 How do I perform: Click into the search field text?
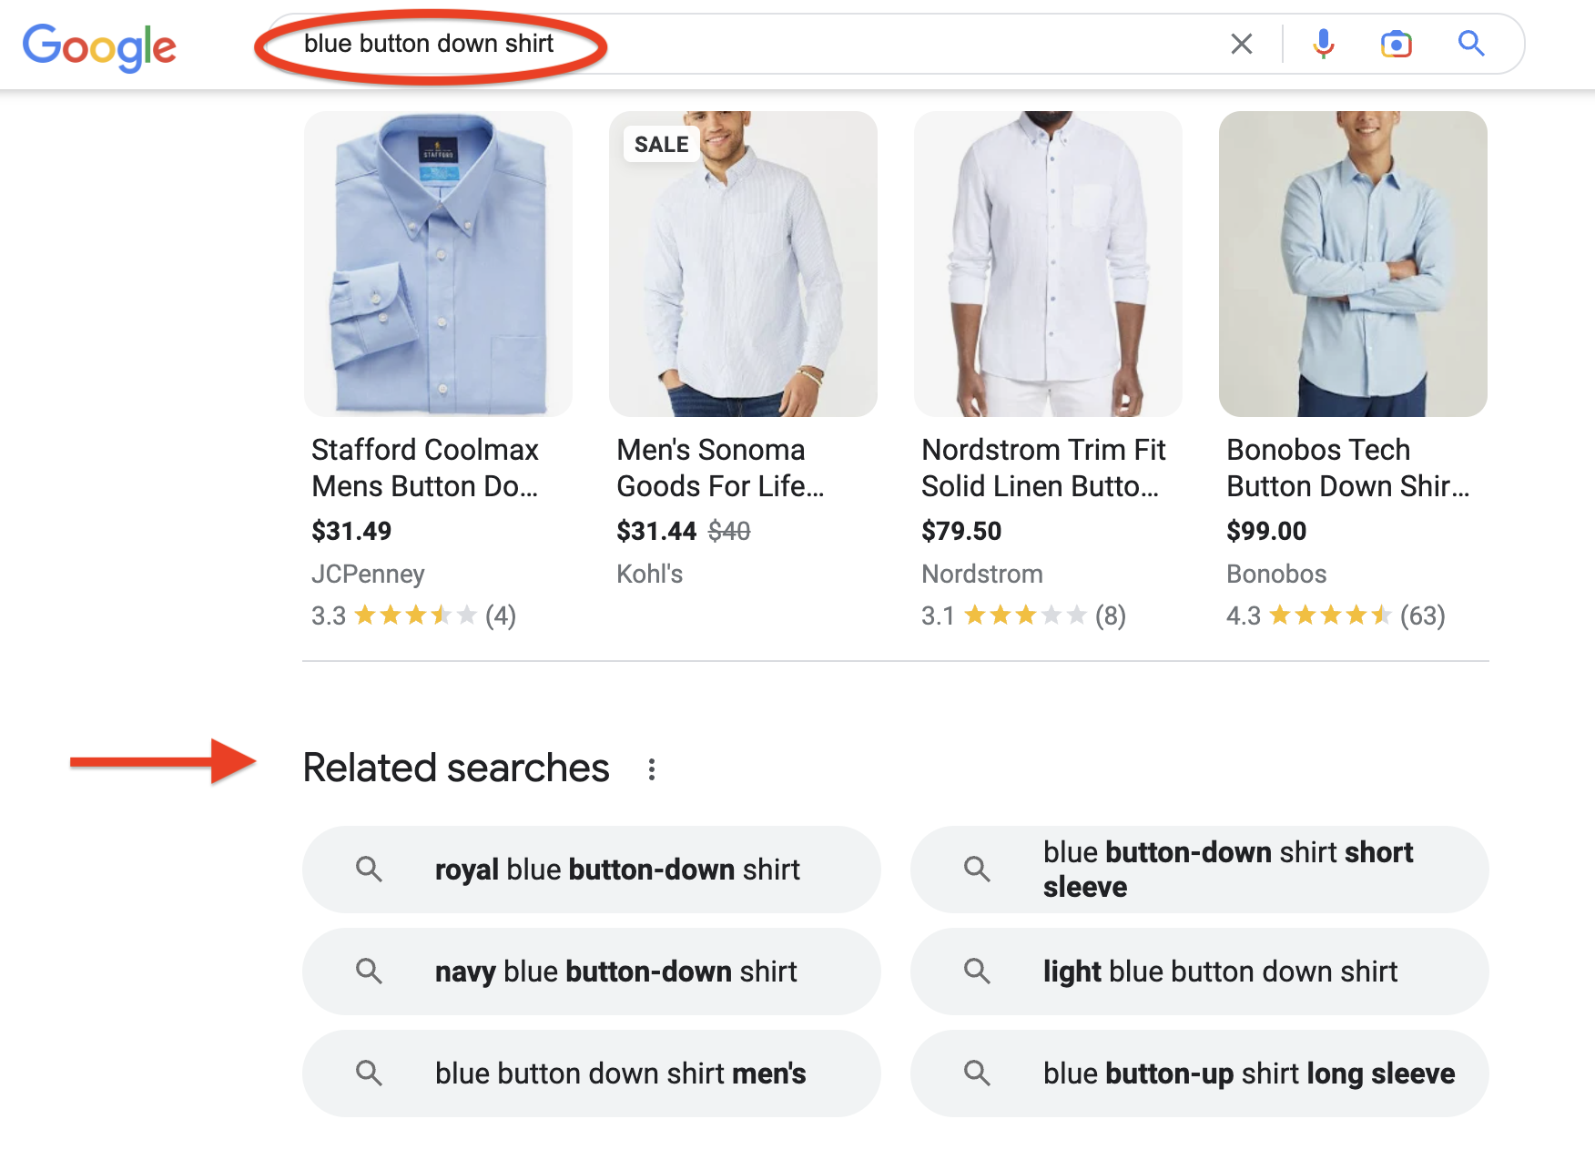[x=429, y=44]
